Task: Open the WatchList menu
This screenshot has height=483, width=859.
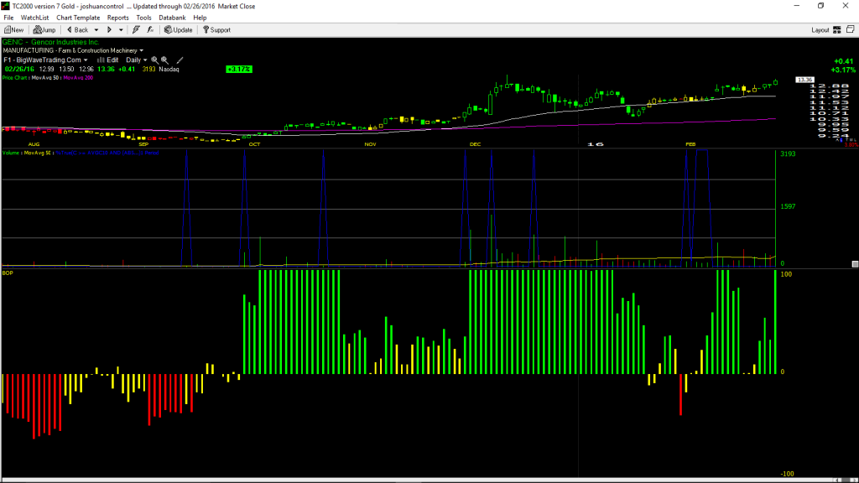Action: (x=34, y=18)
